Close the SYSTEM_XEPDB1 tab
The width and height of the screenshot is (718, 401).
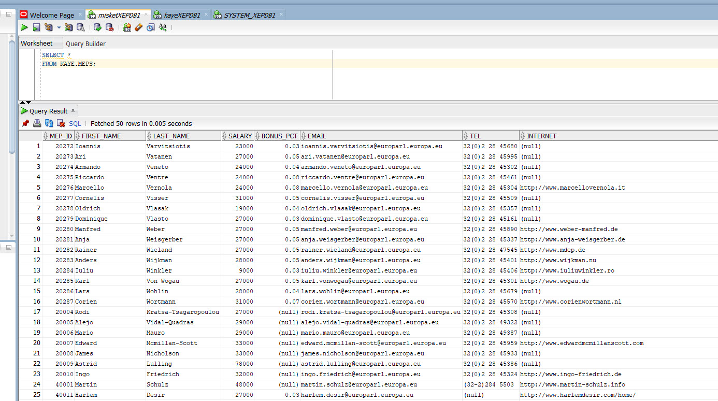[x=281, y=15]
